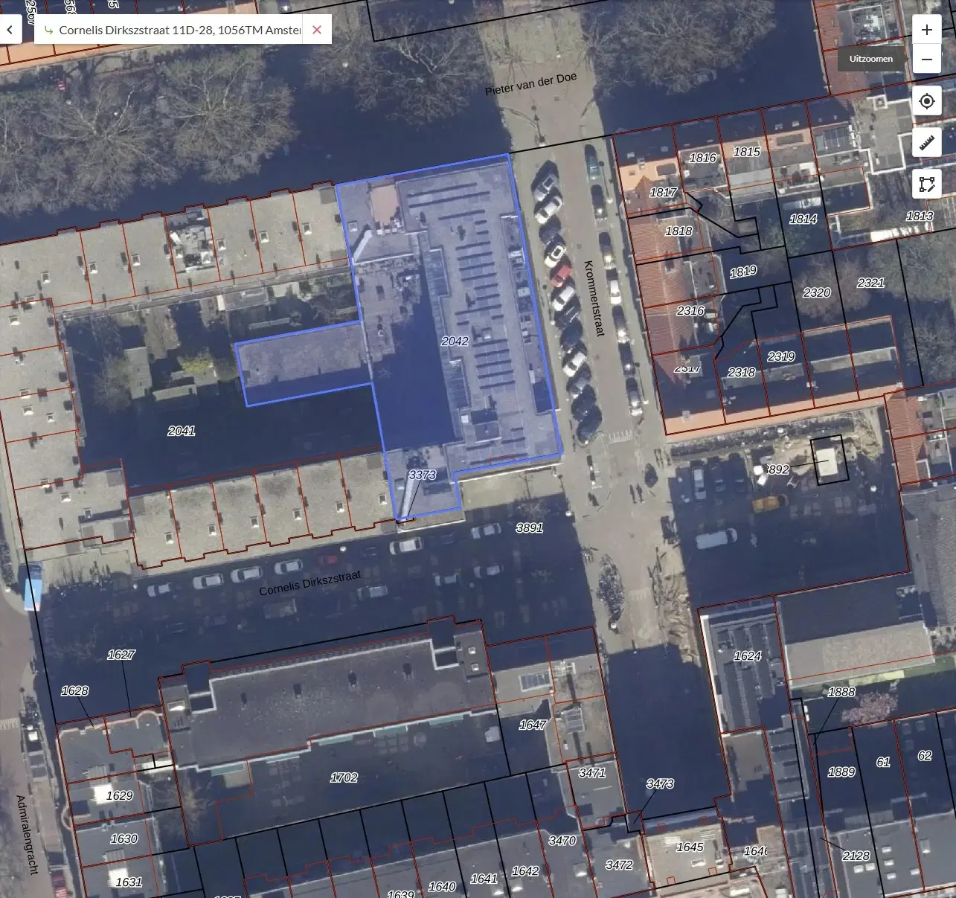The height and width of the screenshot is (898, 956).
Task: Select the highlighted parcel 2042
Action: 455,341
